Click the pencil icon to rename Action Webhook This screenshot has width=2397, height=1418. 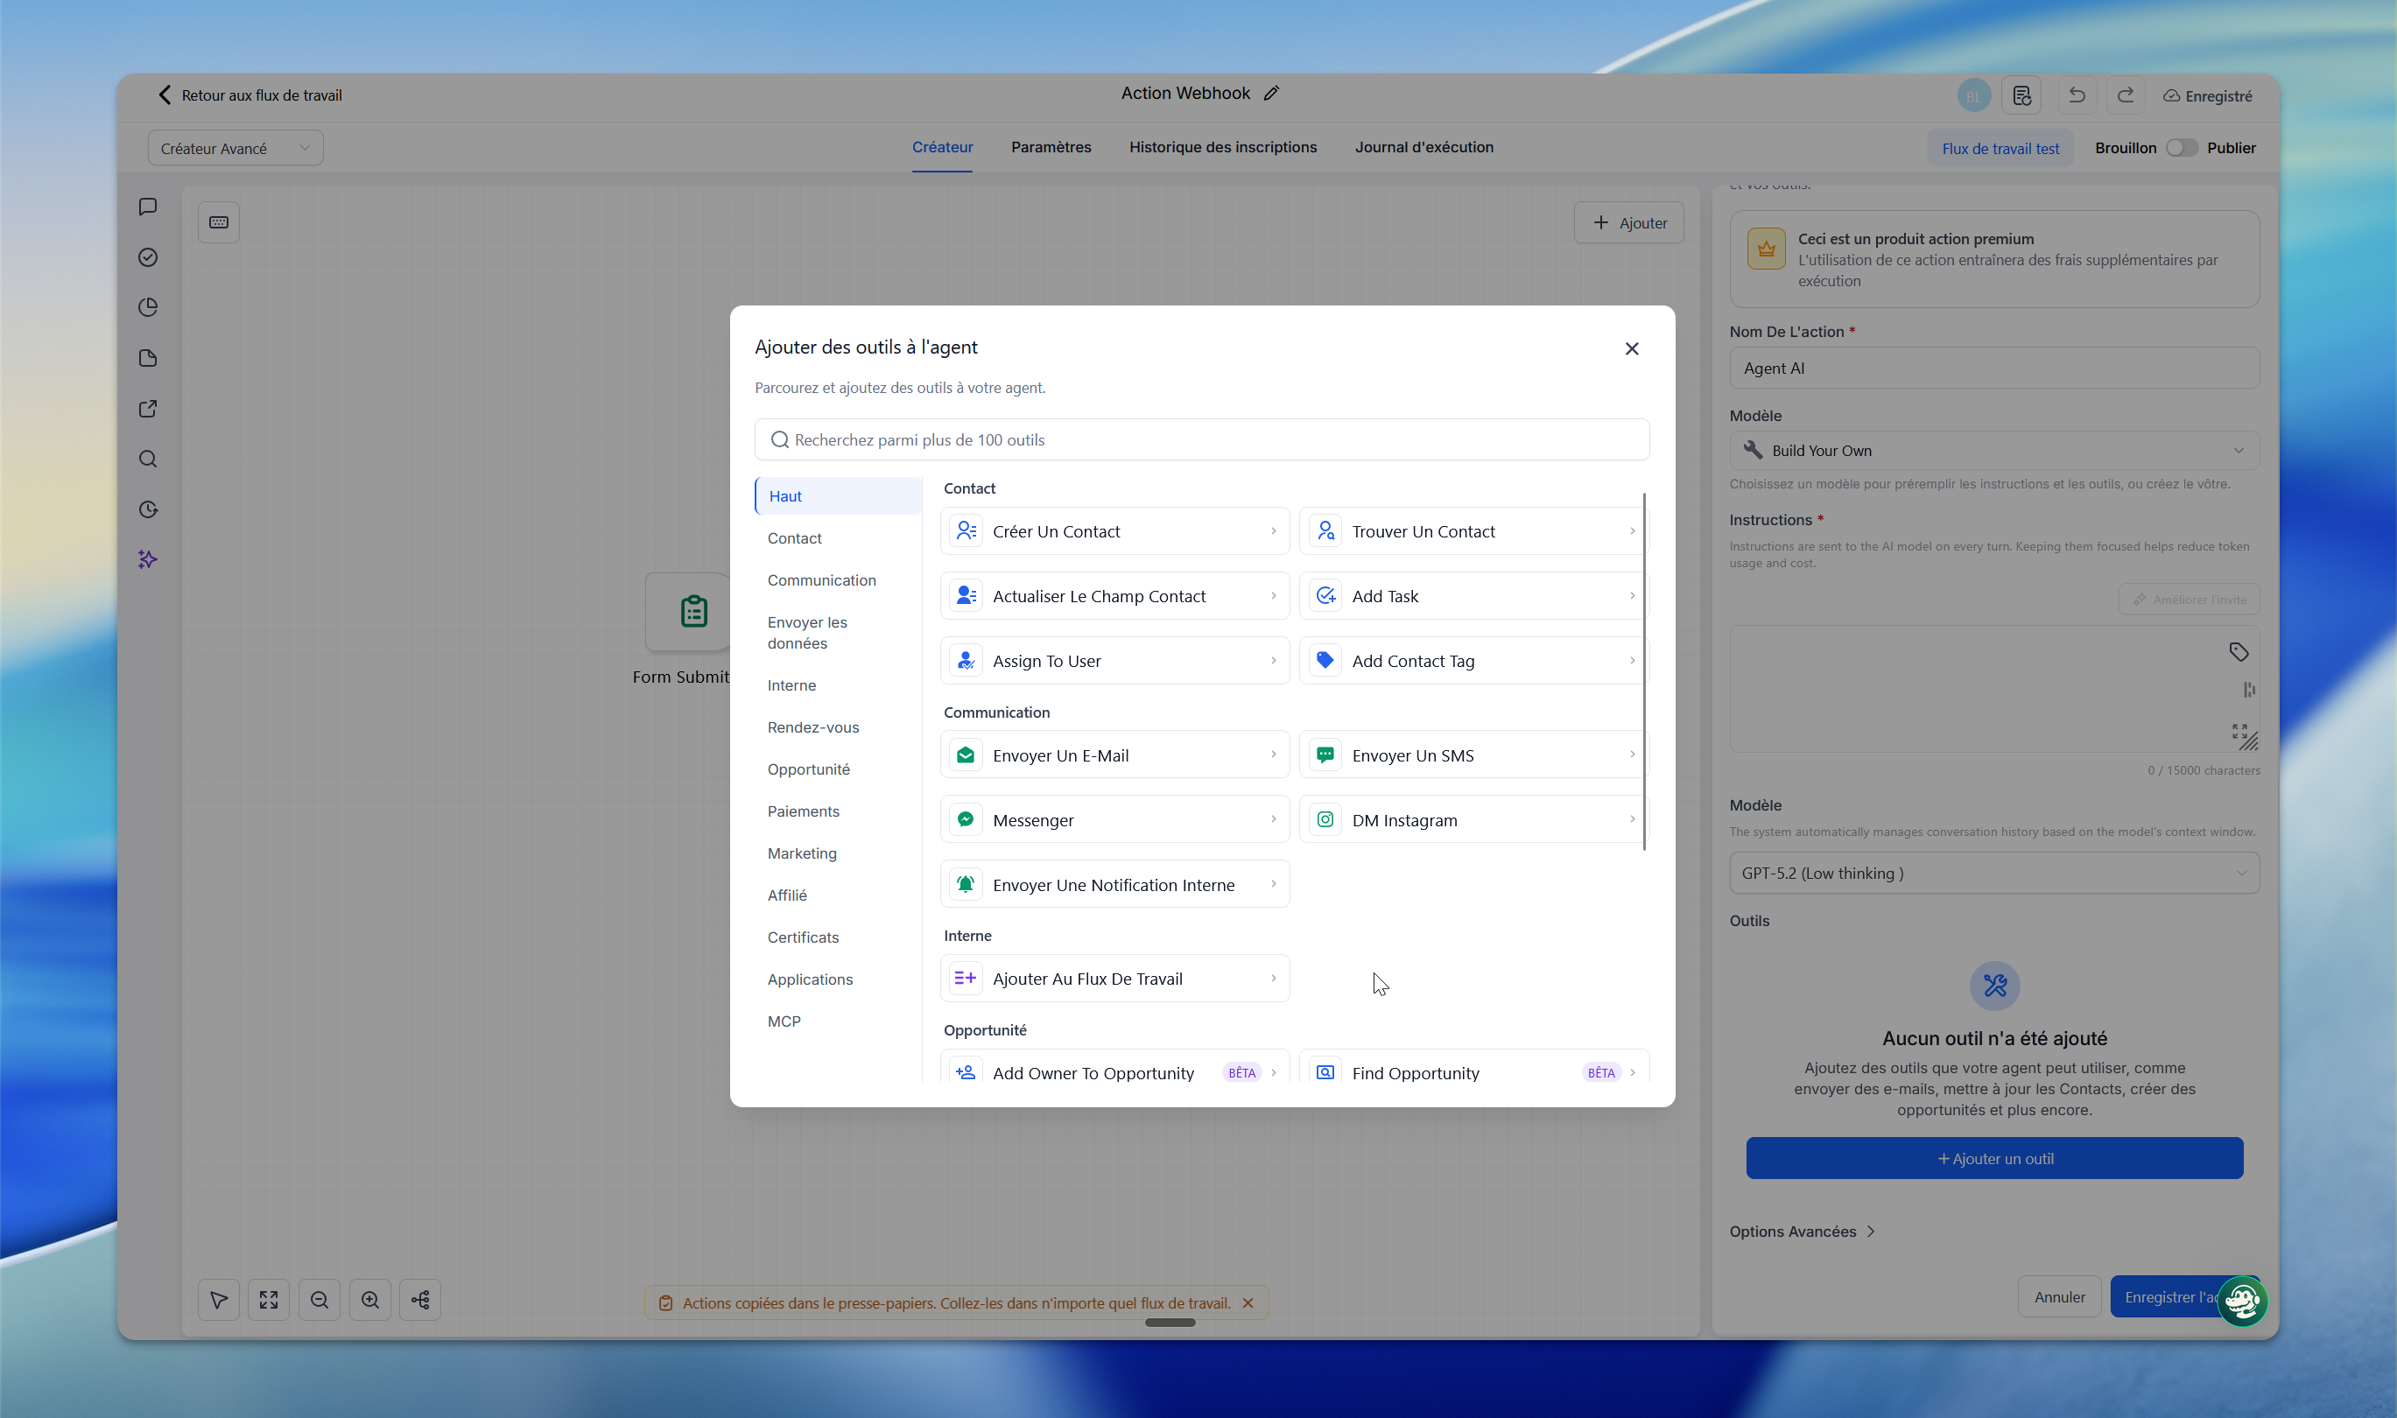click(1271, 94)
